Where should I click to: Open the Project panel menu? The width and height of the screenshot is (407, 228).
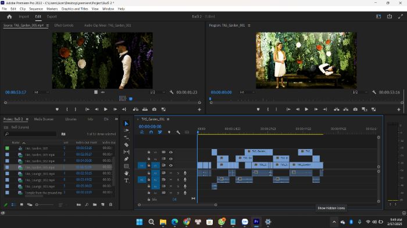point(27,119)
